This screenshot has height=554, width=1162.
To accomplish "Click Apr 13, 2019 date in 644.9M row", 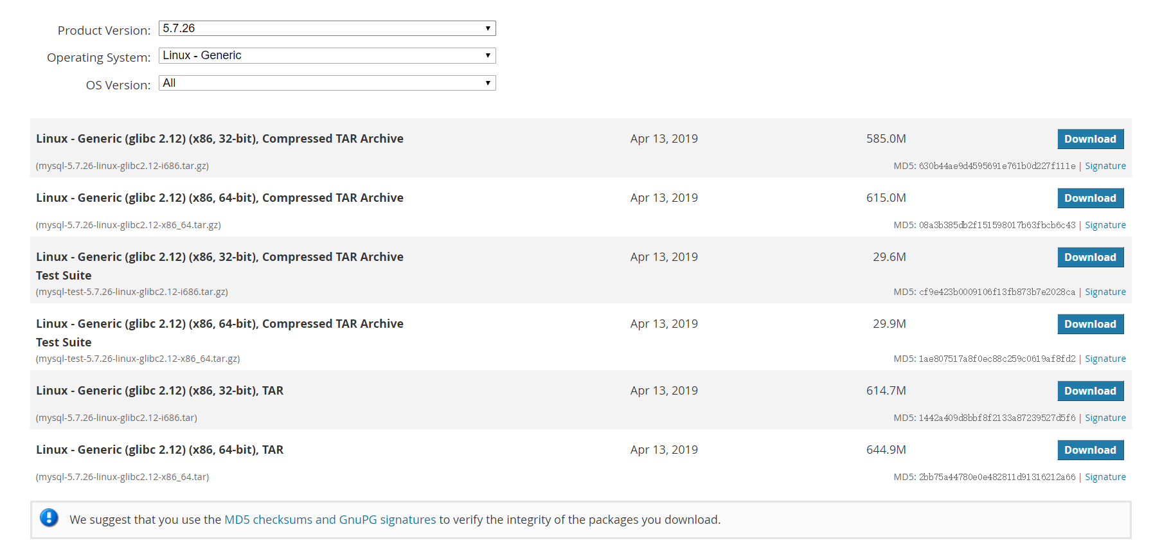I will point(664,450).
